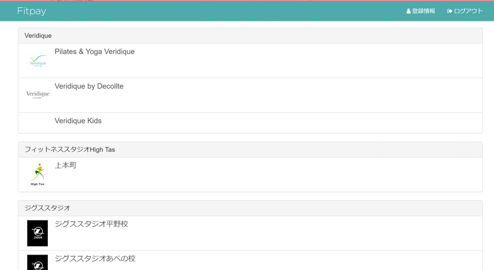
Task: Open the 上本町 studio title
Action: [66, 165]
